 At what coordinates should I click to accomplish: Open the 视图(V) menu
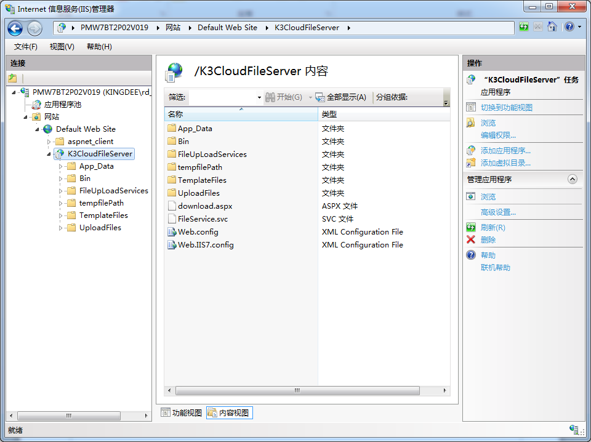[x=62, y=47]
